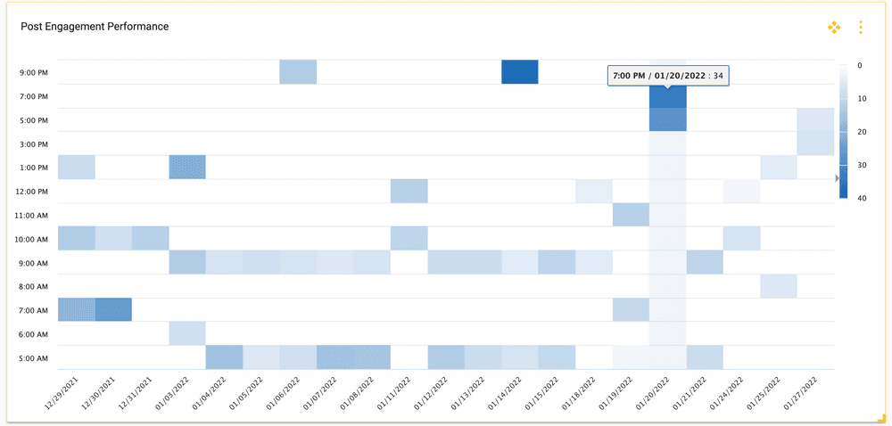Viewport: 892px width, 426px height.
Task: Click the 5:00 PM cell on 01/20/2022
Action: (668, 119)
